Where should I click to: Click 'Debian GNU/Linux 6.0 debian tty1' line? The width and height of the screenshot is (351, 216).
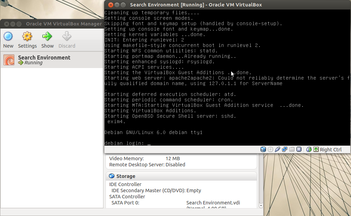point(153,132)
